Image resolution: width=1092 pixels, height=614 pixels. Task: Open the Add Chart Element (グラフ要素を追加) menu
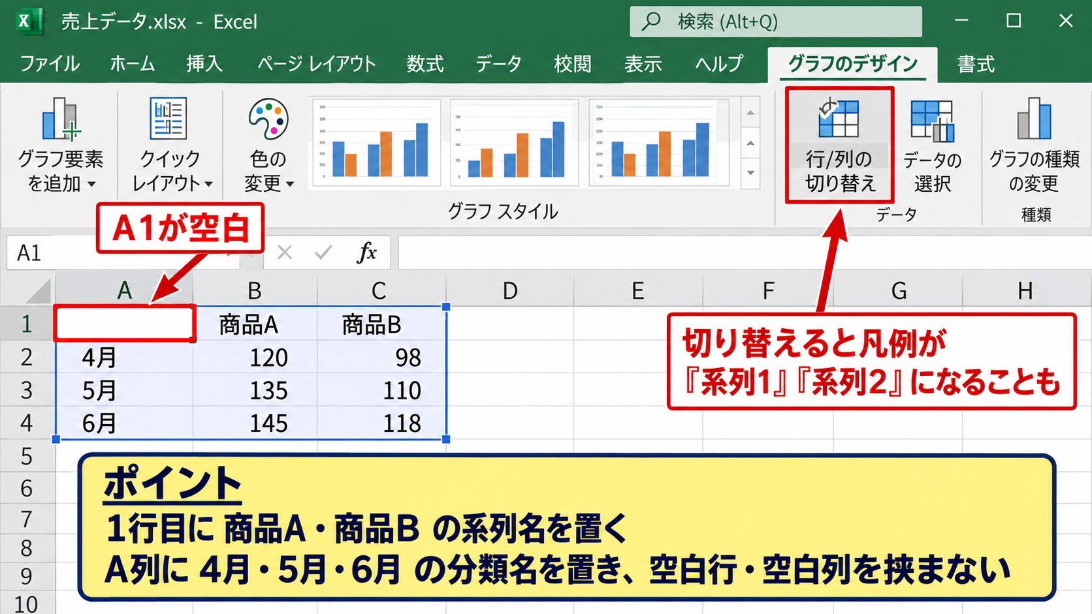click(60, 145)
